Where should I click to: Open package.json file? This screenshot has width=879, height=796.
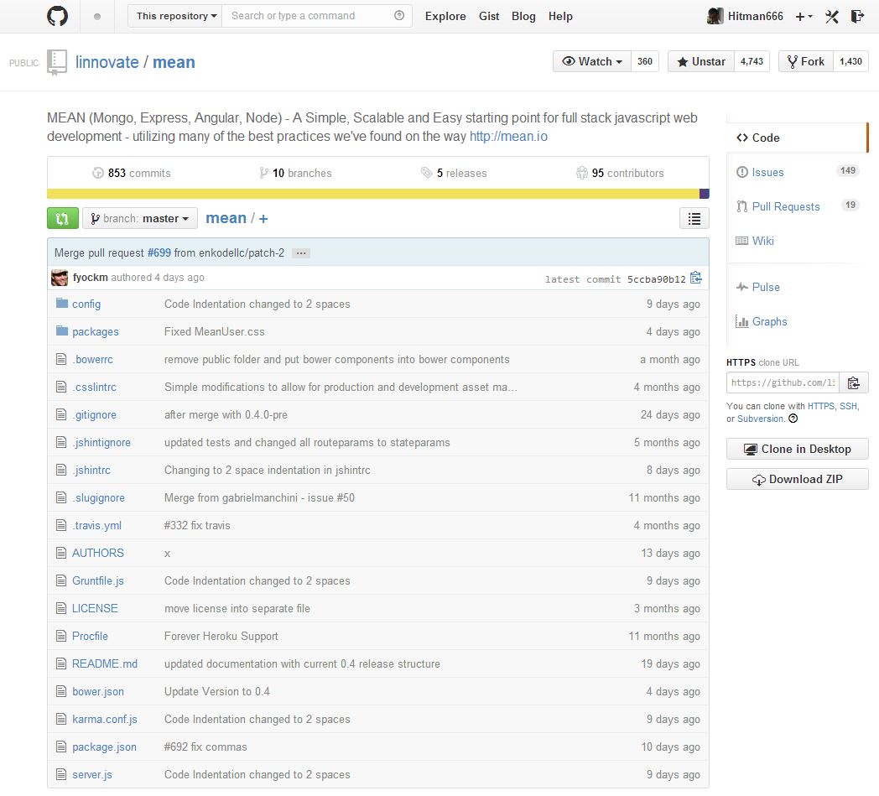(104, 747)
